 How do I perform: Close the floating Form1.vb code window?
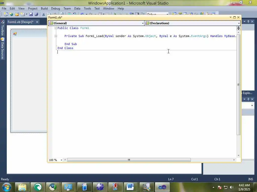pos(238,17)
